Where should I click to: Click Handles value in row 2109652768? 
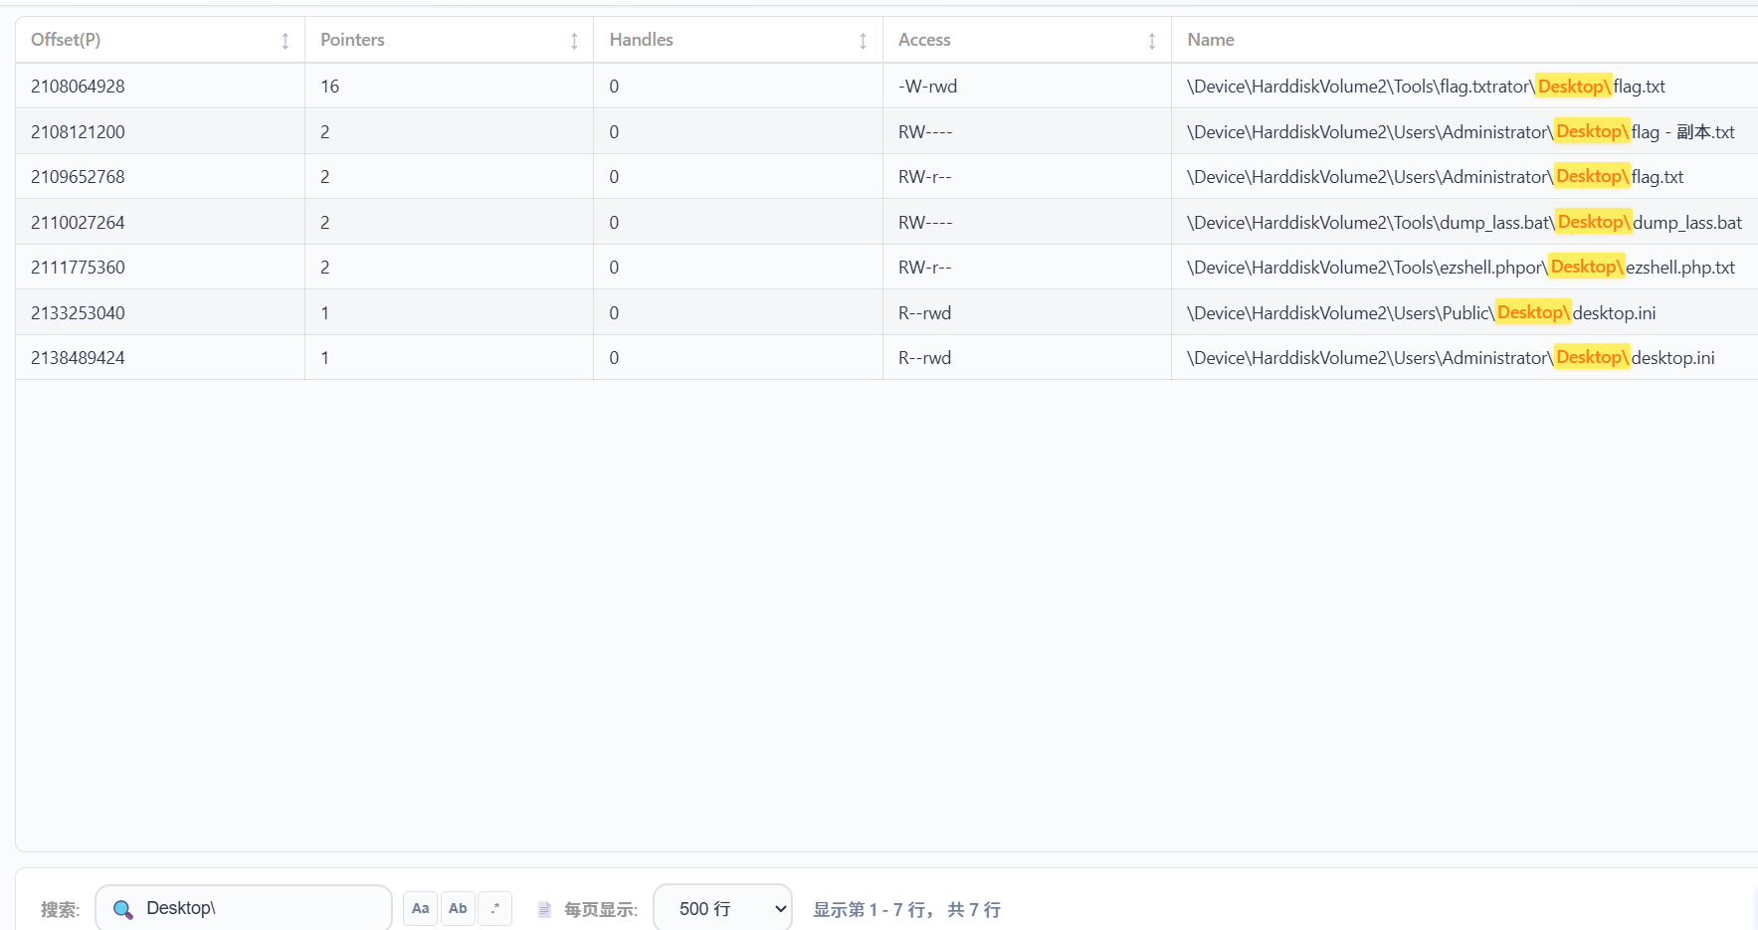click(614, 177)
